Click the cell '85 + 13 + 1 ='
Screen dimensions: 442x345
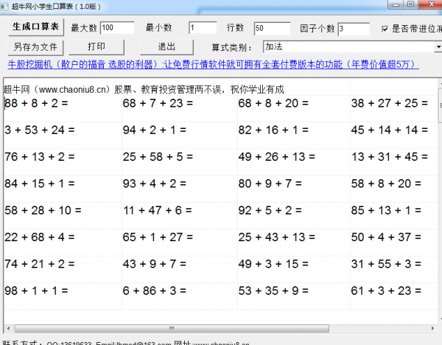coord(394,216)
